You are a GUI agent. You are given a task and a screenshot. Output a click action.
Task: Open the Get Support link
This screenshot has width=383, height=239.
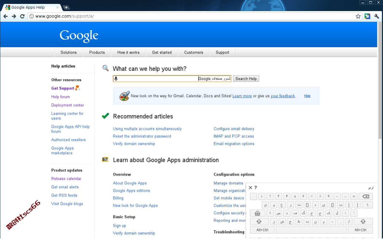tap(63, 88)
